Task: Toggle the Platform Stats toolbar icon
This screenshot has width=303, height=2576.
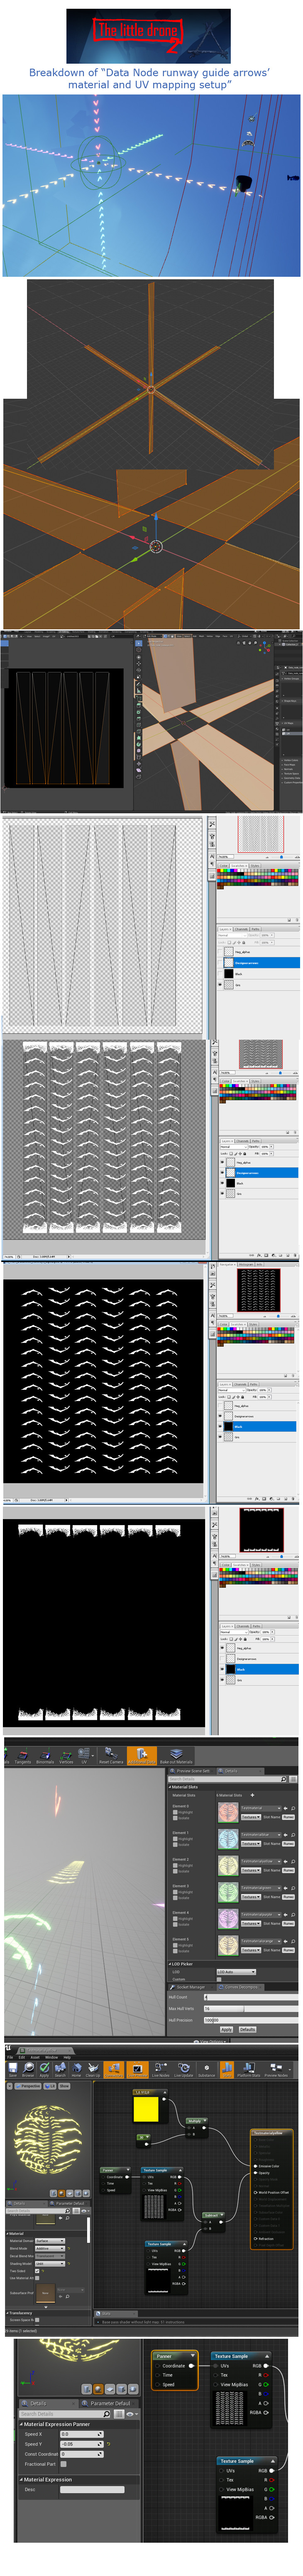Action: [x=248, y=2069]
